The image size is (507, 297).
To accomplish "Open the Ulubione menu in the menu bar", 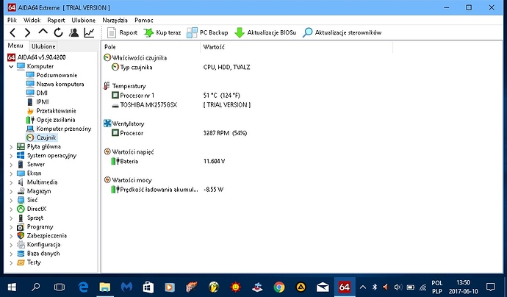I will [84, 20].
